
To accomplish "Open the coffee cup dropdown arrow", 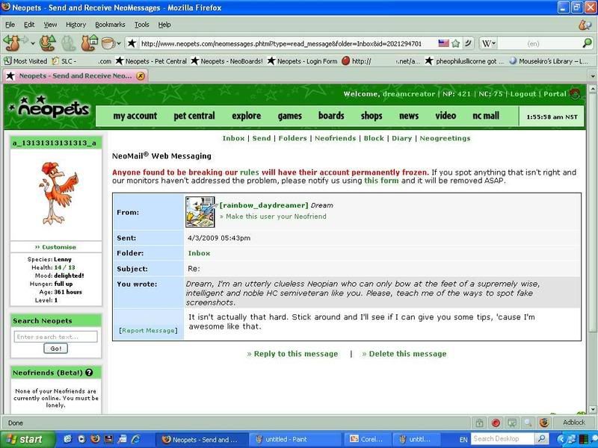I will (119, 43).
